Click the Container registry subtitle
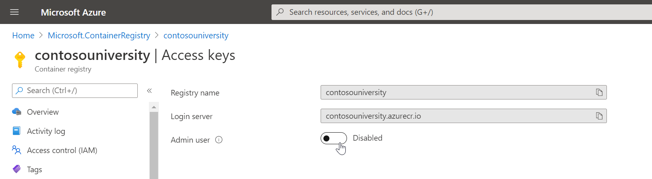This screenshot has height=179, width=652. 63,69
